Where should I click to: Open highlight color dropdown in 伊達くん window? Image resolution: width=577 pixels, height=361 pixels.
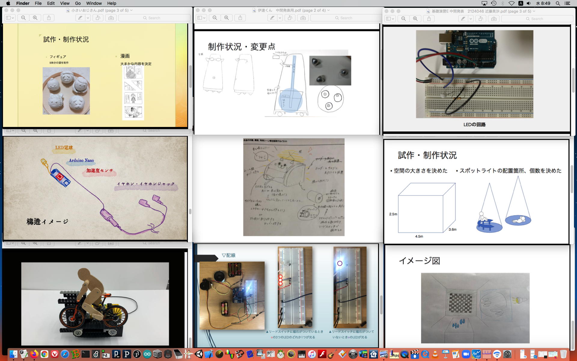point(280,18)
